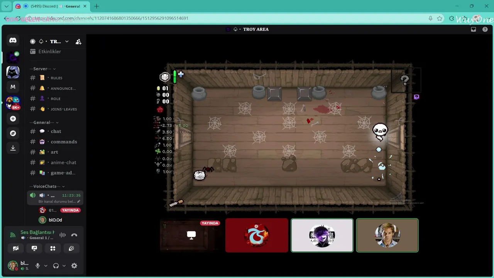
Task: Open the hooded cat avatar server
Action: pos(13,72)
